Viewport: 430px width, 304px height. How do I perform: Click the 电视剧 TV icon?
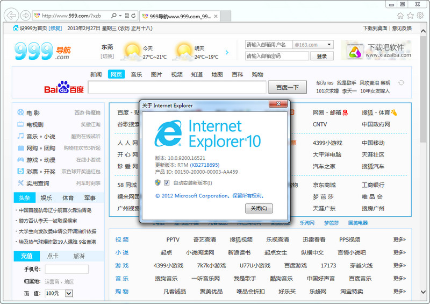(x=20, y=124)
